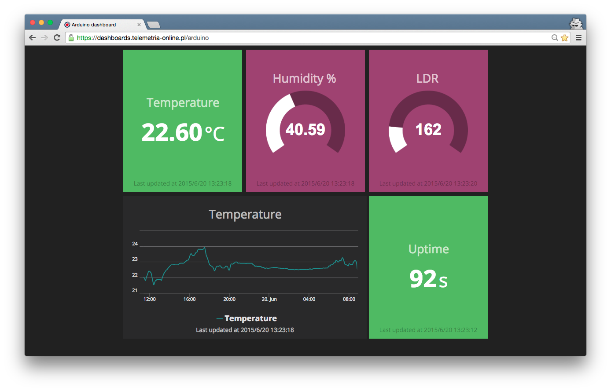The width and height of the screenshot is (611, 391).
Task: Click the Temperature chart title
Action: pos(245,214)
